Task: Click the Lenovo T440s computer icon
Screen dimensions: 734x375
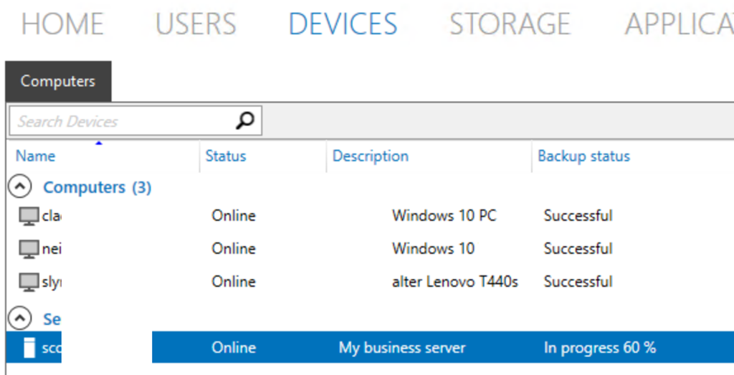Action: pos(29,282)
